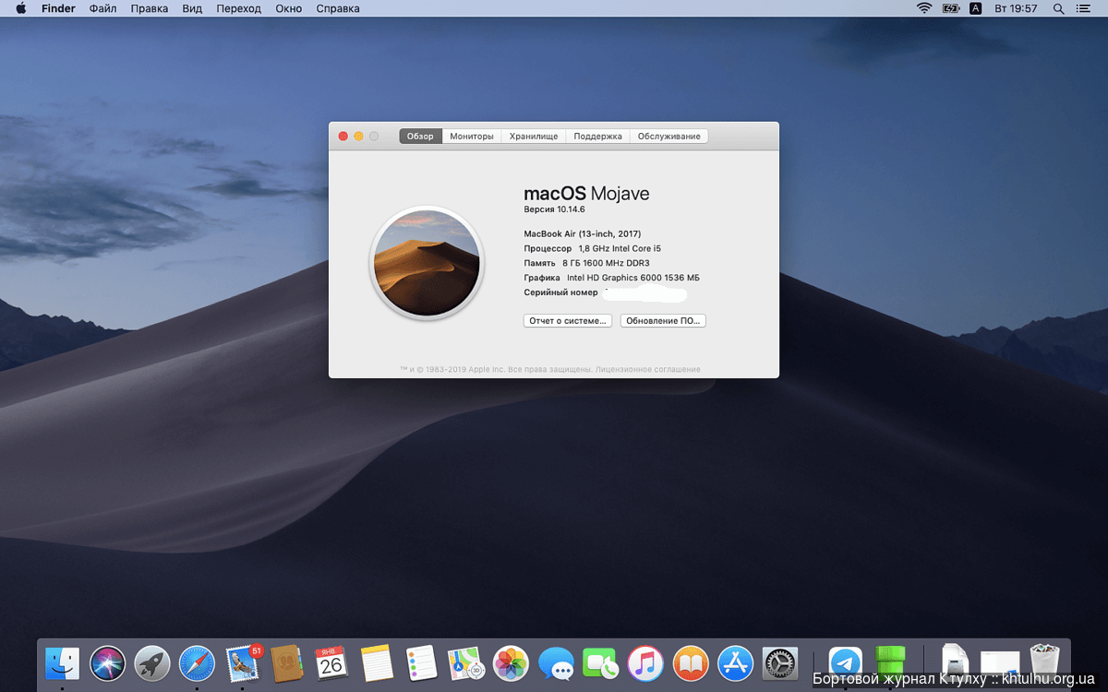Open the Вид menu

coord(192,8)
